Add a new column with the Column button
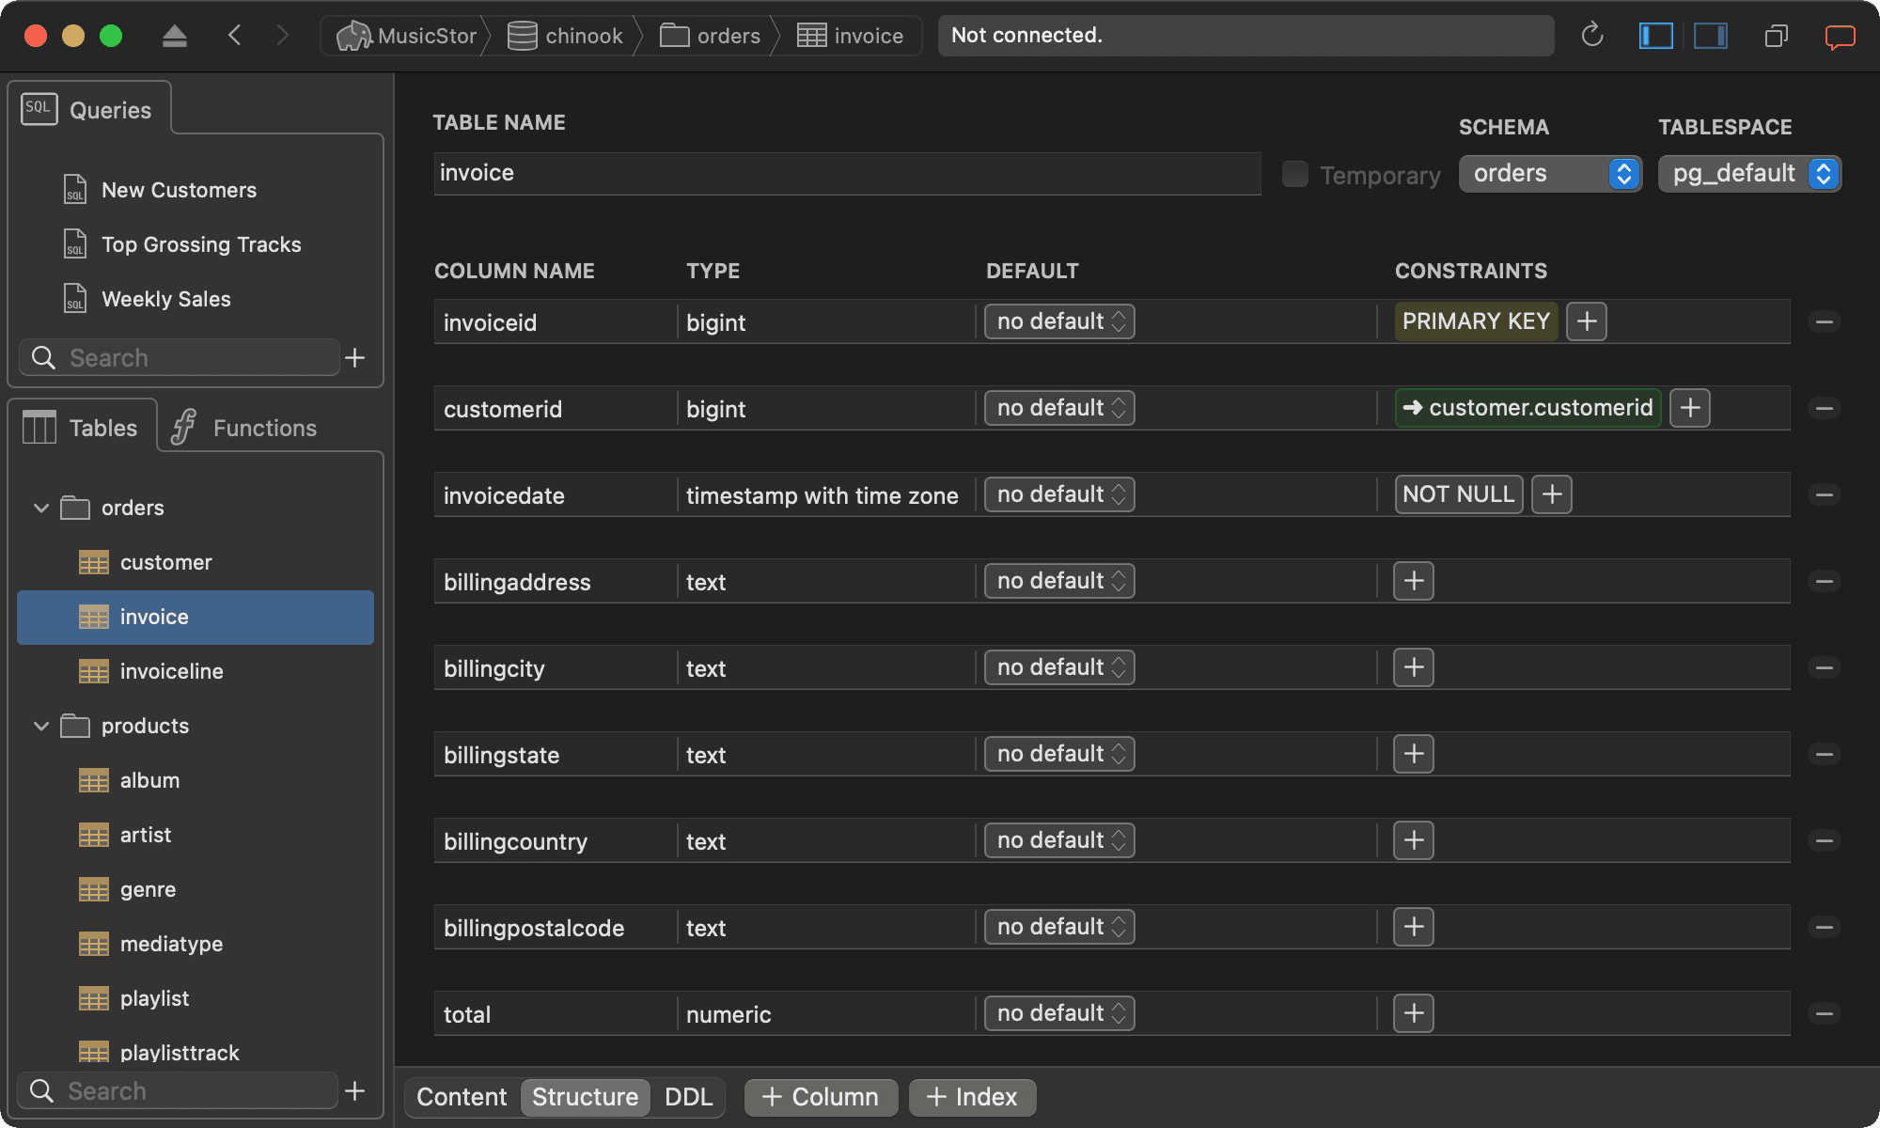 [x=820, y=1096]
